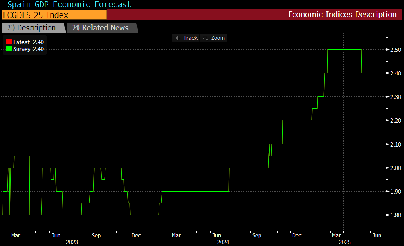Viewport: 404px width, 246px height.
Task: Select the Latest 2.40 legend label
Action: [28, 42]
